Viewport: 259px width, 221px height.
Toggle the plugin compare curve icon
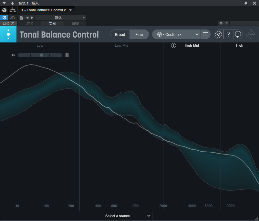[x=13, y=17]
